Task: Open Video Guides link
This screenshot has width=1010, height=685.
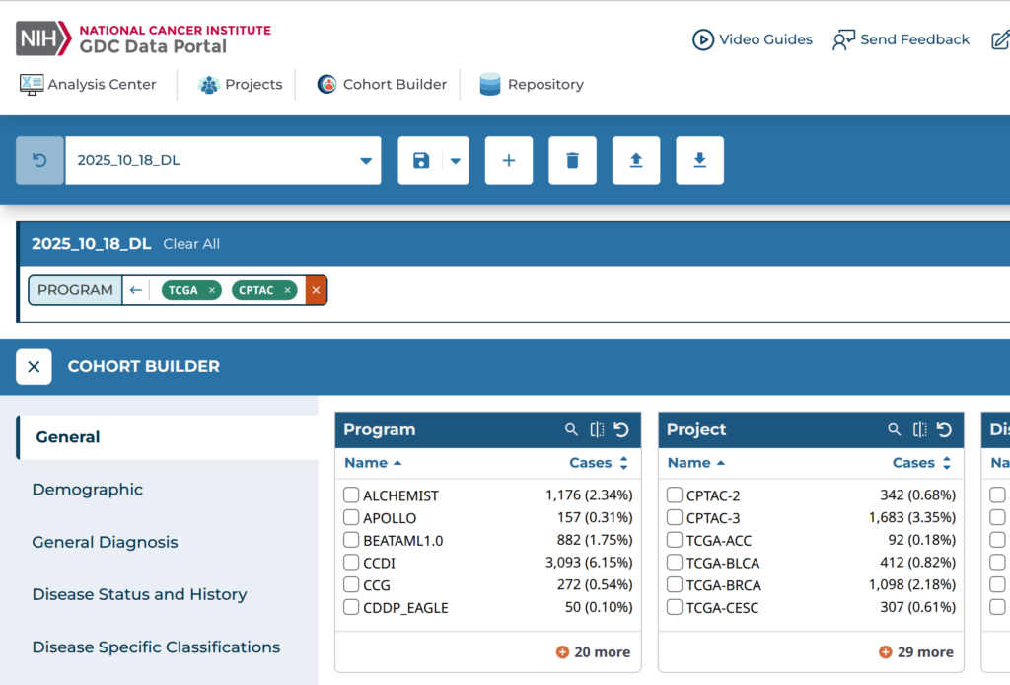Action: point(753,39)
